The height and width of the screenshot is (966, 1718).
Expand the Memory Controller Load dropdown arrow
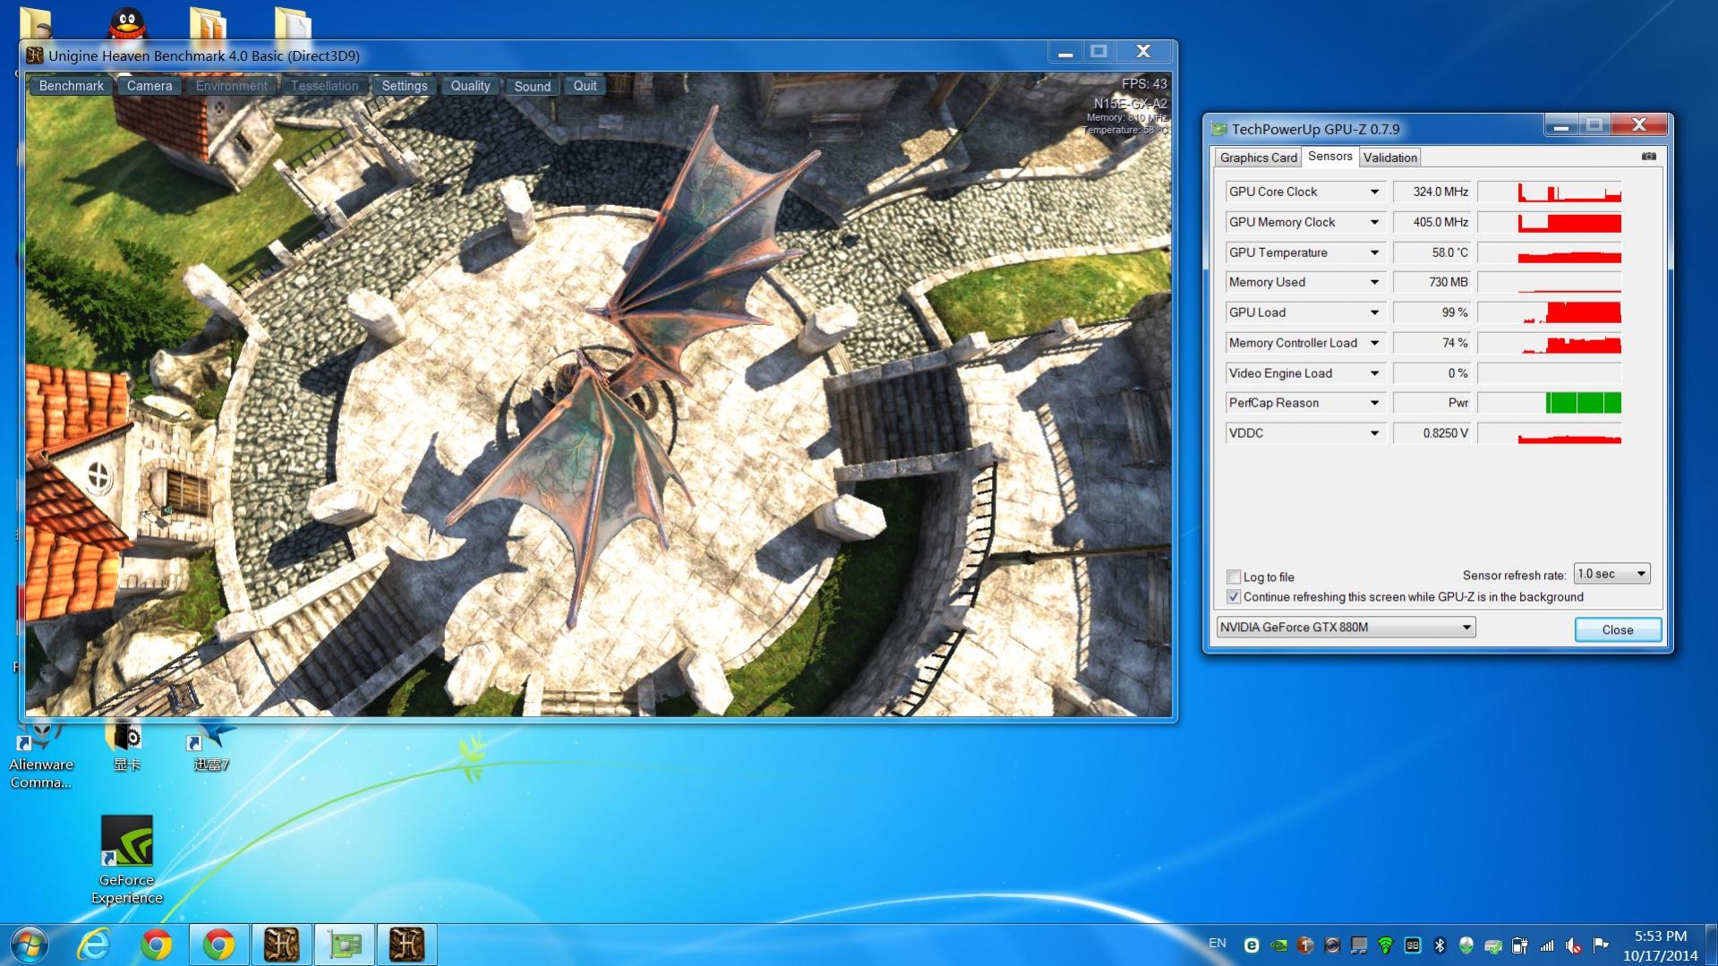[1374, 343]
